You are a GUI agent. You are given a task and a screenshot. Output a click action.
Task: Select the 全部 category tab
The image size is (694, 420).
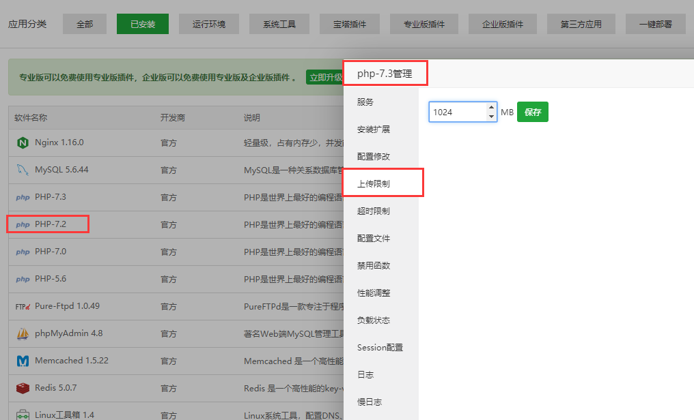click(85, 25)
